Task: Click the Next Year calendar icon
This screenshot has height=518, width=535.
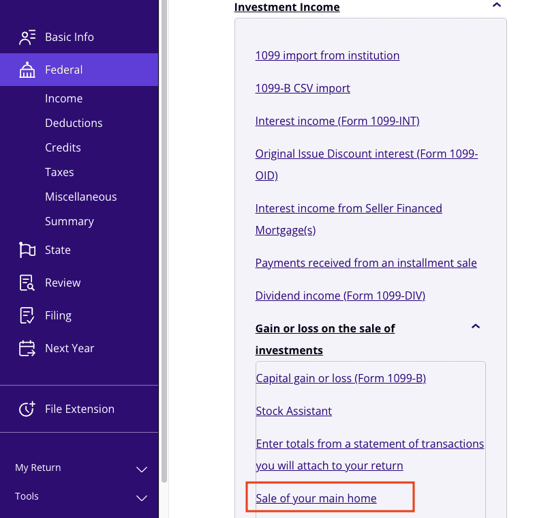Action: [x=27, y=348]
